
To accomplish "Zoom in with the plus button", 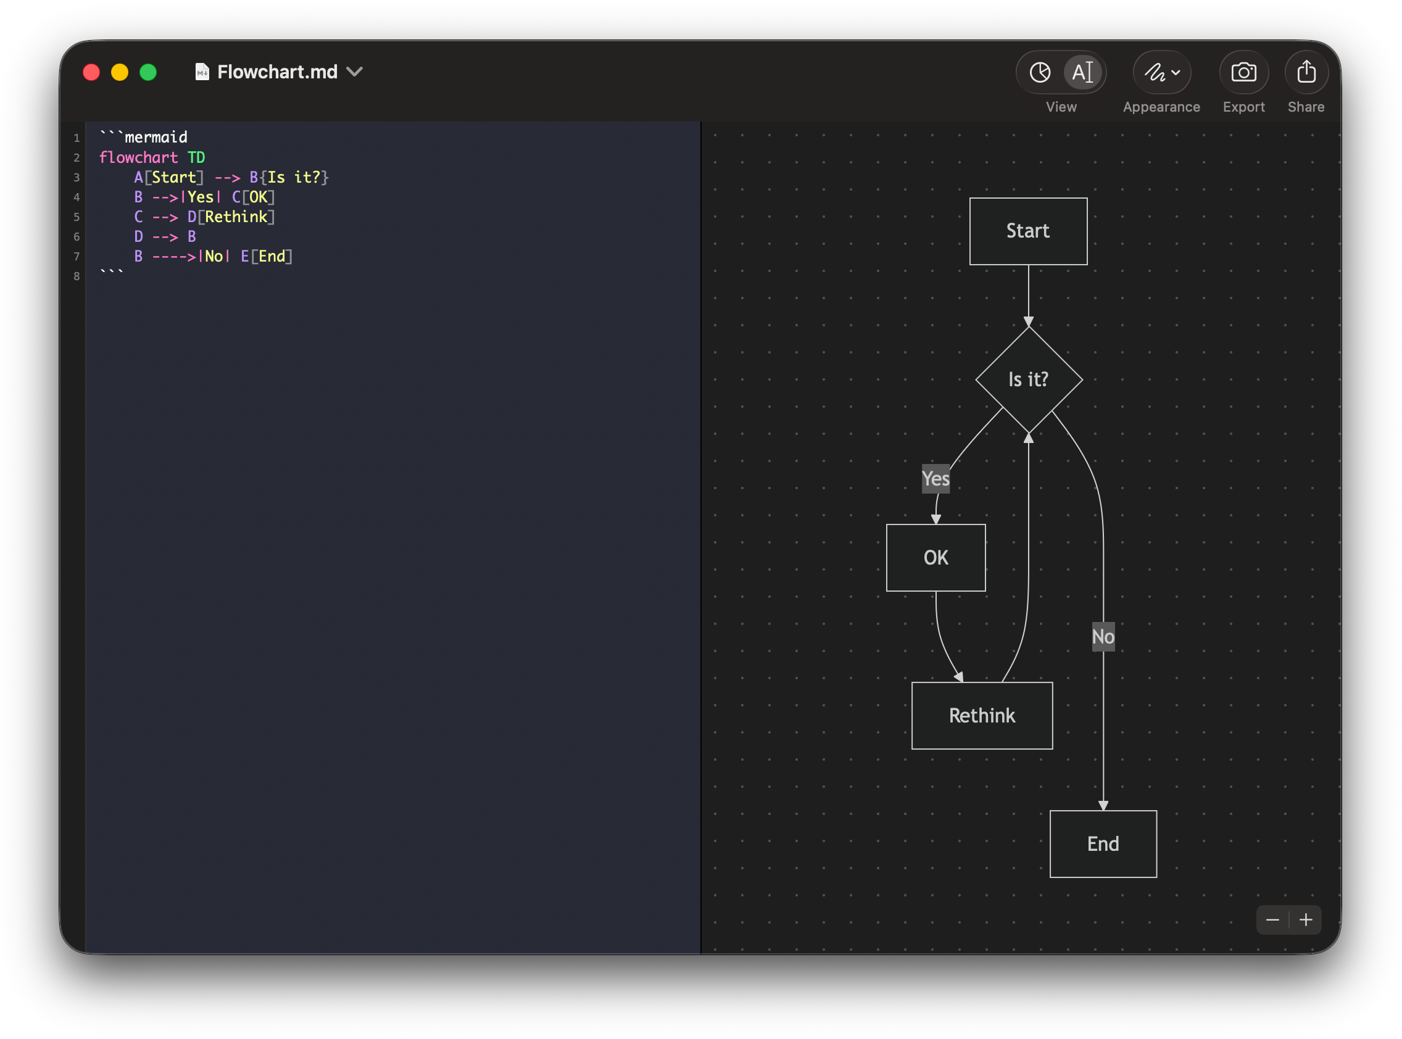I will (1305, 920).
